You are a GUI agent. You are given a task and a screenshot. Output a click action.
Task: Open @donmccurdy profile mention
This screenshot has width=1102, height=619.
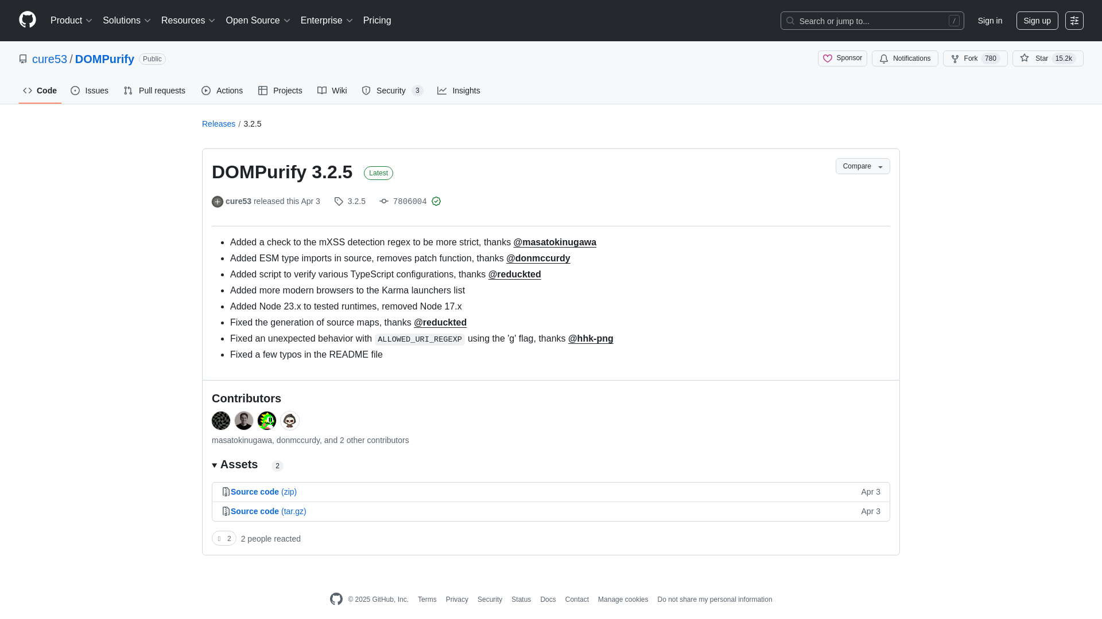click(538, 258)
